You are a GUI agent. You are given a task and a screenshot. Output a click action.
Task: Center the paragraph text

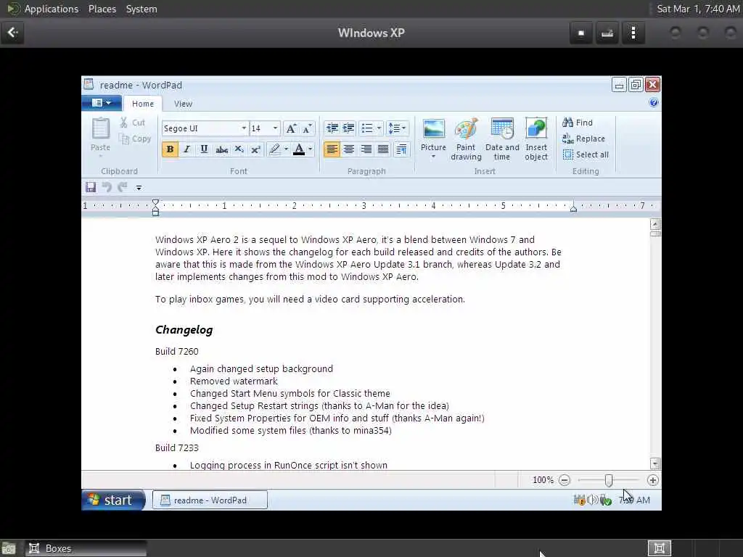[349, 149]
